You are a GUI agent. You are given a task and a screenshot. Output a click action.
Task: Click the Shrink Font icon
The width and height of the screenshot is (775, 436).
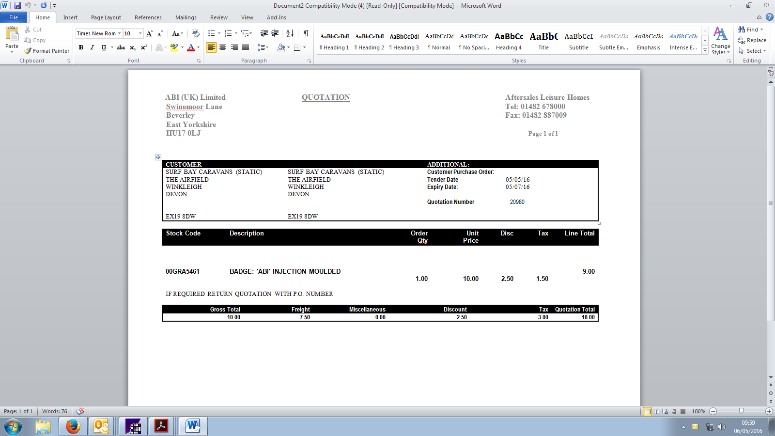click(x=160, y=33)
